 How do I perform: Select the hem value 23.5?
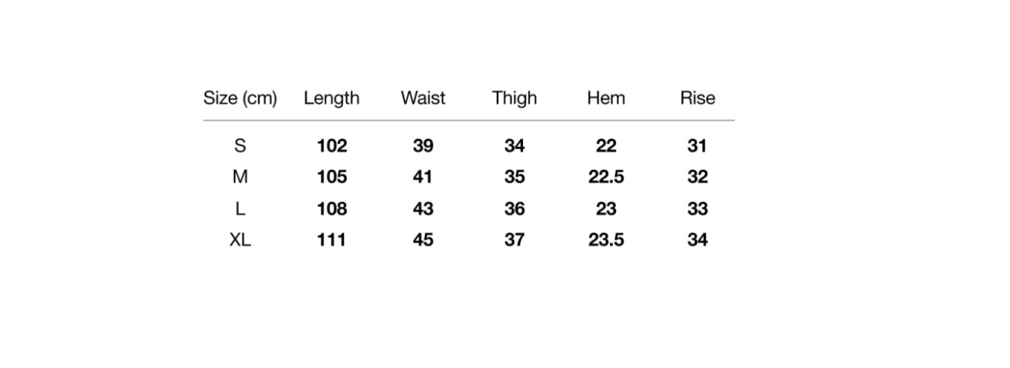[606, 240]
